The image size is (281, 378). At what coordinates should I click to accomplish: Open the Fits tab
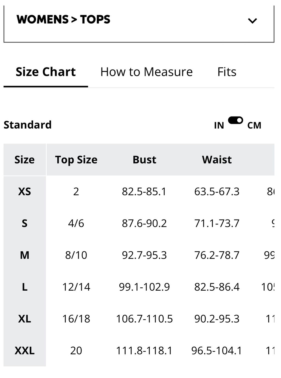click(x=227, y=72)
